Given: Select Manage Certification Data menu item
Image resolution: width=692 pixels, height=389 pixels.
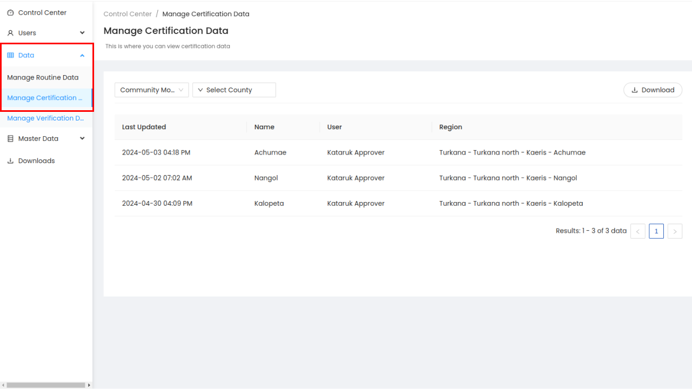Looking at the screenshot, I should pos(45,98).
